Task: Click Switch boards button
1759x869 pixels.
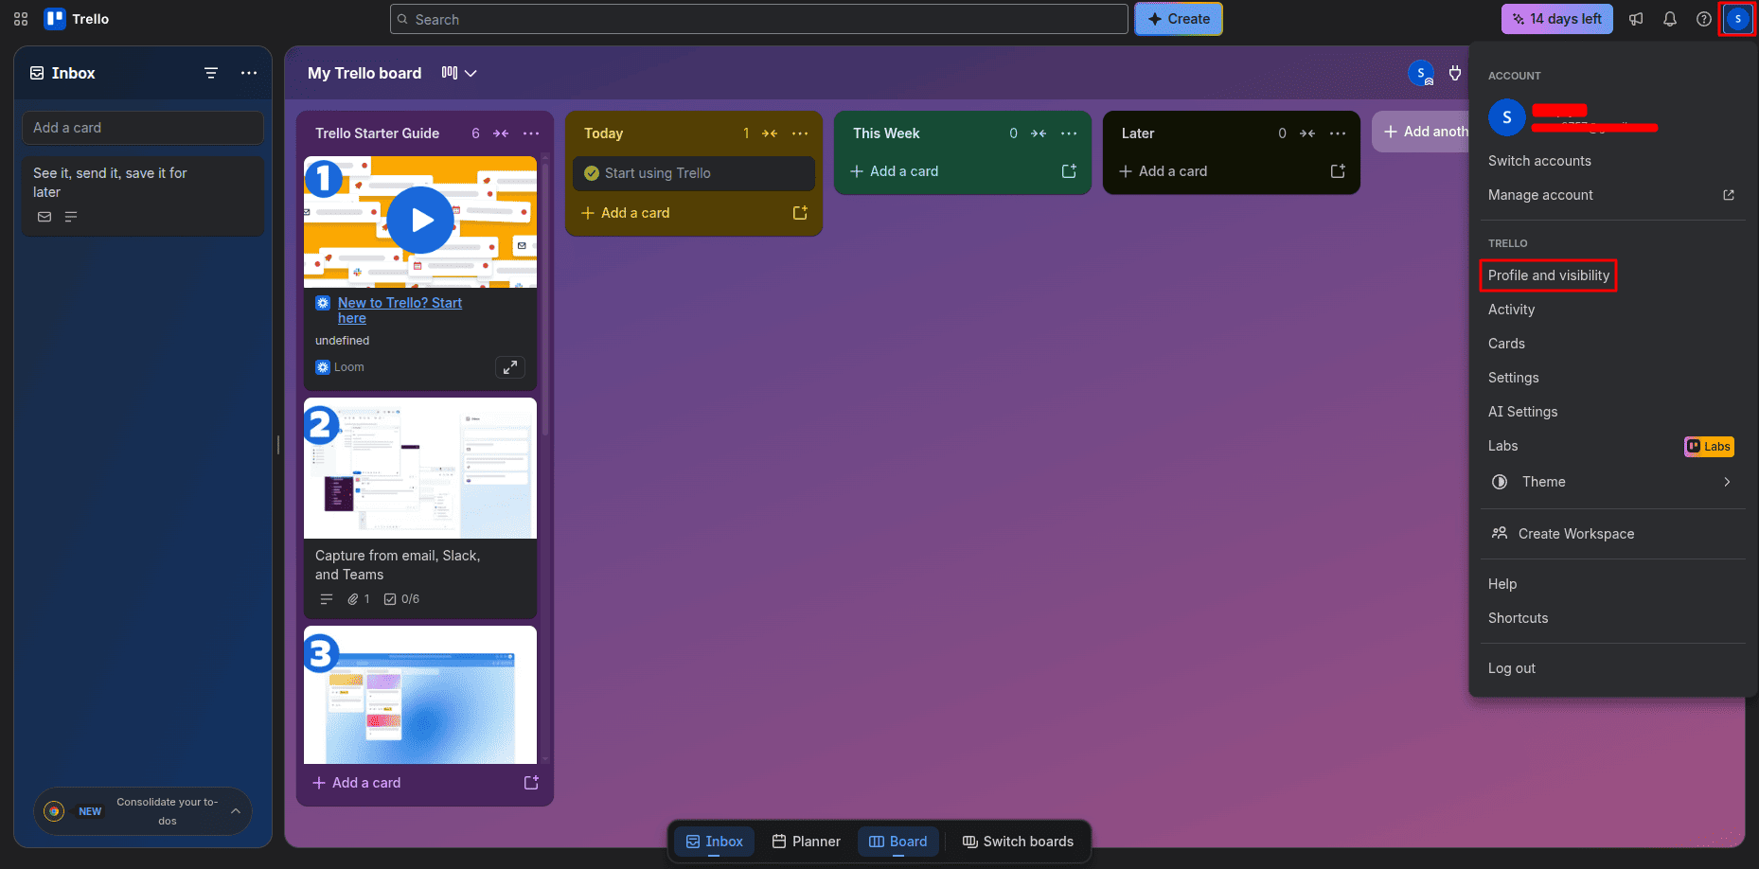Action: (x=1018, y=842)
